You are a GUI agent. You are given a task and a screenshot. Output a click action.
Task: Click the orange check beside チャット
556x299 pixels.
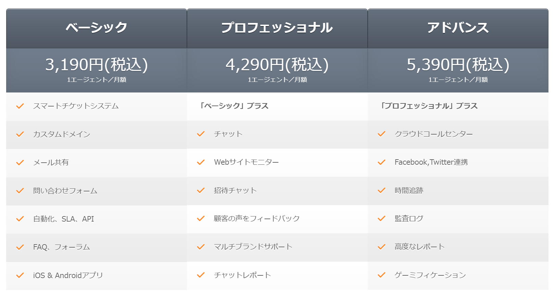[x=201, y=134]
